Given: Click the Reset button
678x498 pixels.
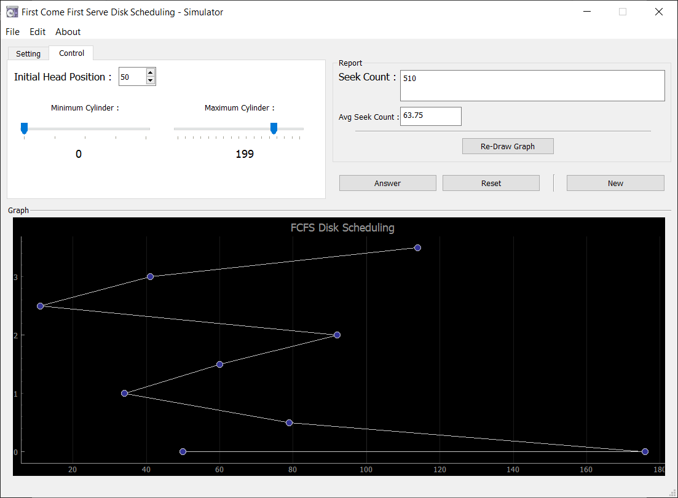Looking at the screenshot, I should [x=491, y=183].
